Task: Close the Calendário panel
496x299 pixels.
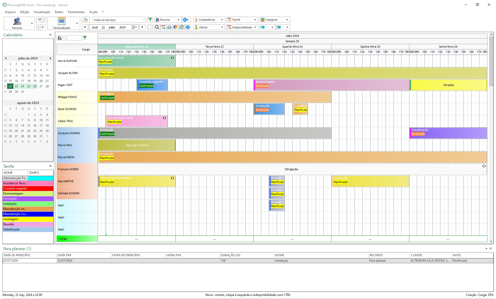Action: (50, 35)
